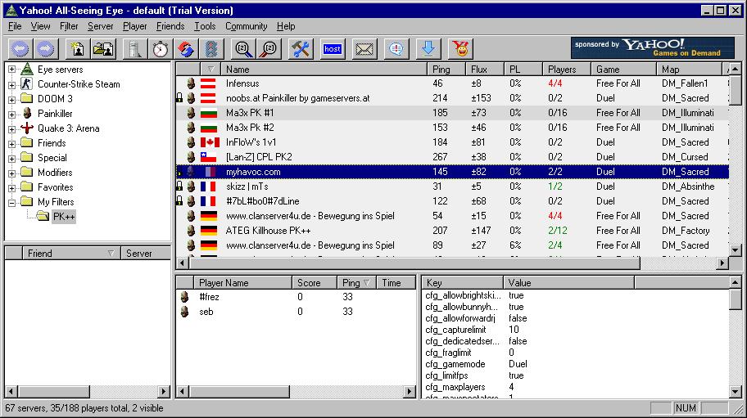Viewport: 747px width, 418px height.
Task: Open the File menu
Action: [x=15, y=26]
